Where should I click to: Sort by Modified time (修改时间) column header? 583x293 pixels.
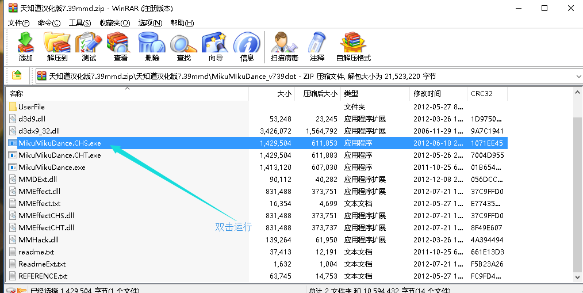pos(439,93)
